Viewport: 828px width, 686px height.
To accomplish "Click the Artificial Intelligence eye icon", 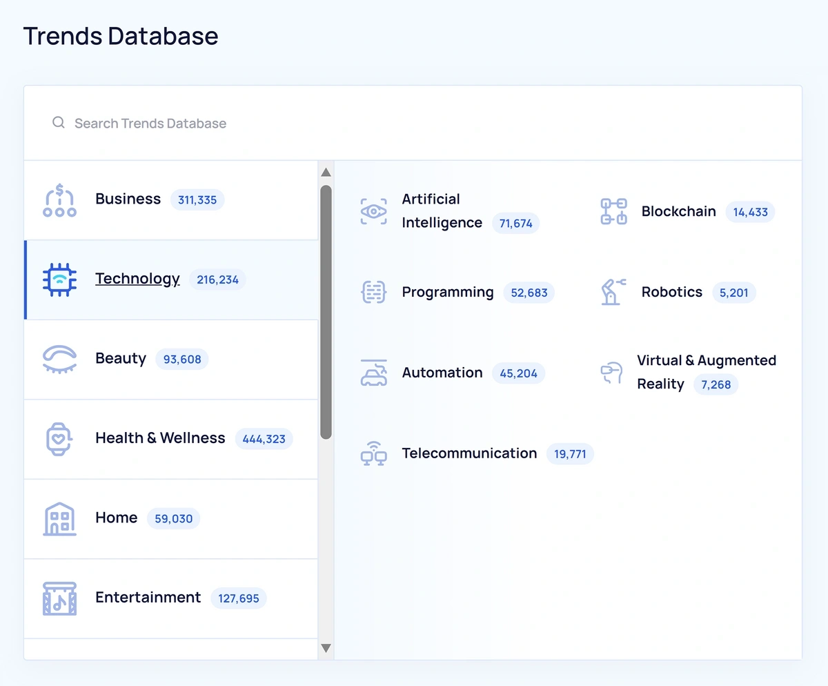I will 373,211.
